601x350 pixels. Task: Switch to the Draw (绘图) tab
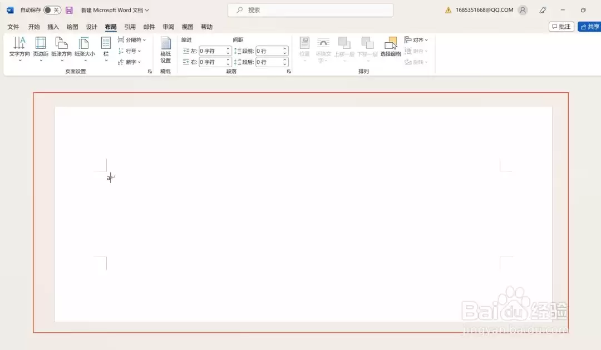[x=72, y=27]
